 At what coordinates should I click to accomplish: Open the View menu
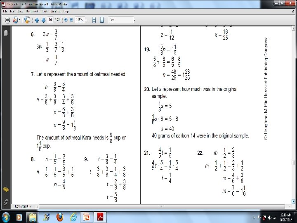(20, 12)
